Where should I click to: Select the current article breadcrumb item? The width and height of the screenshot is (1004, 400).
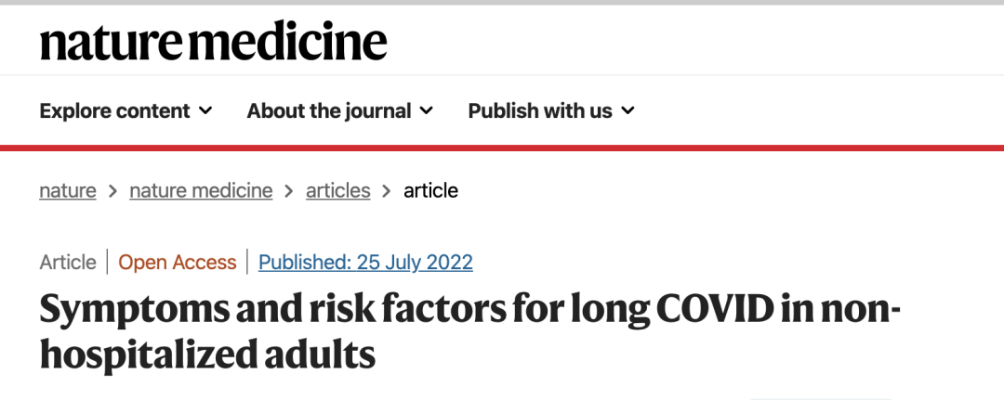tap(430, 191)
